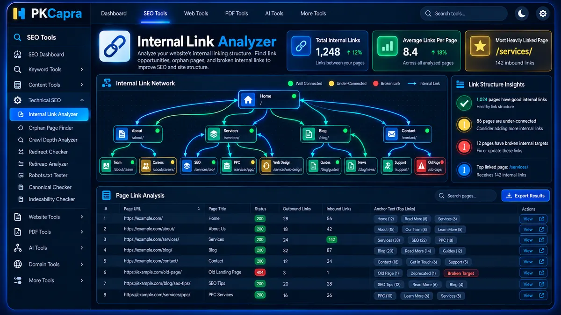Switch to PDF Tools top tab

[237, 14]
